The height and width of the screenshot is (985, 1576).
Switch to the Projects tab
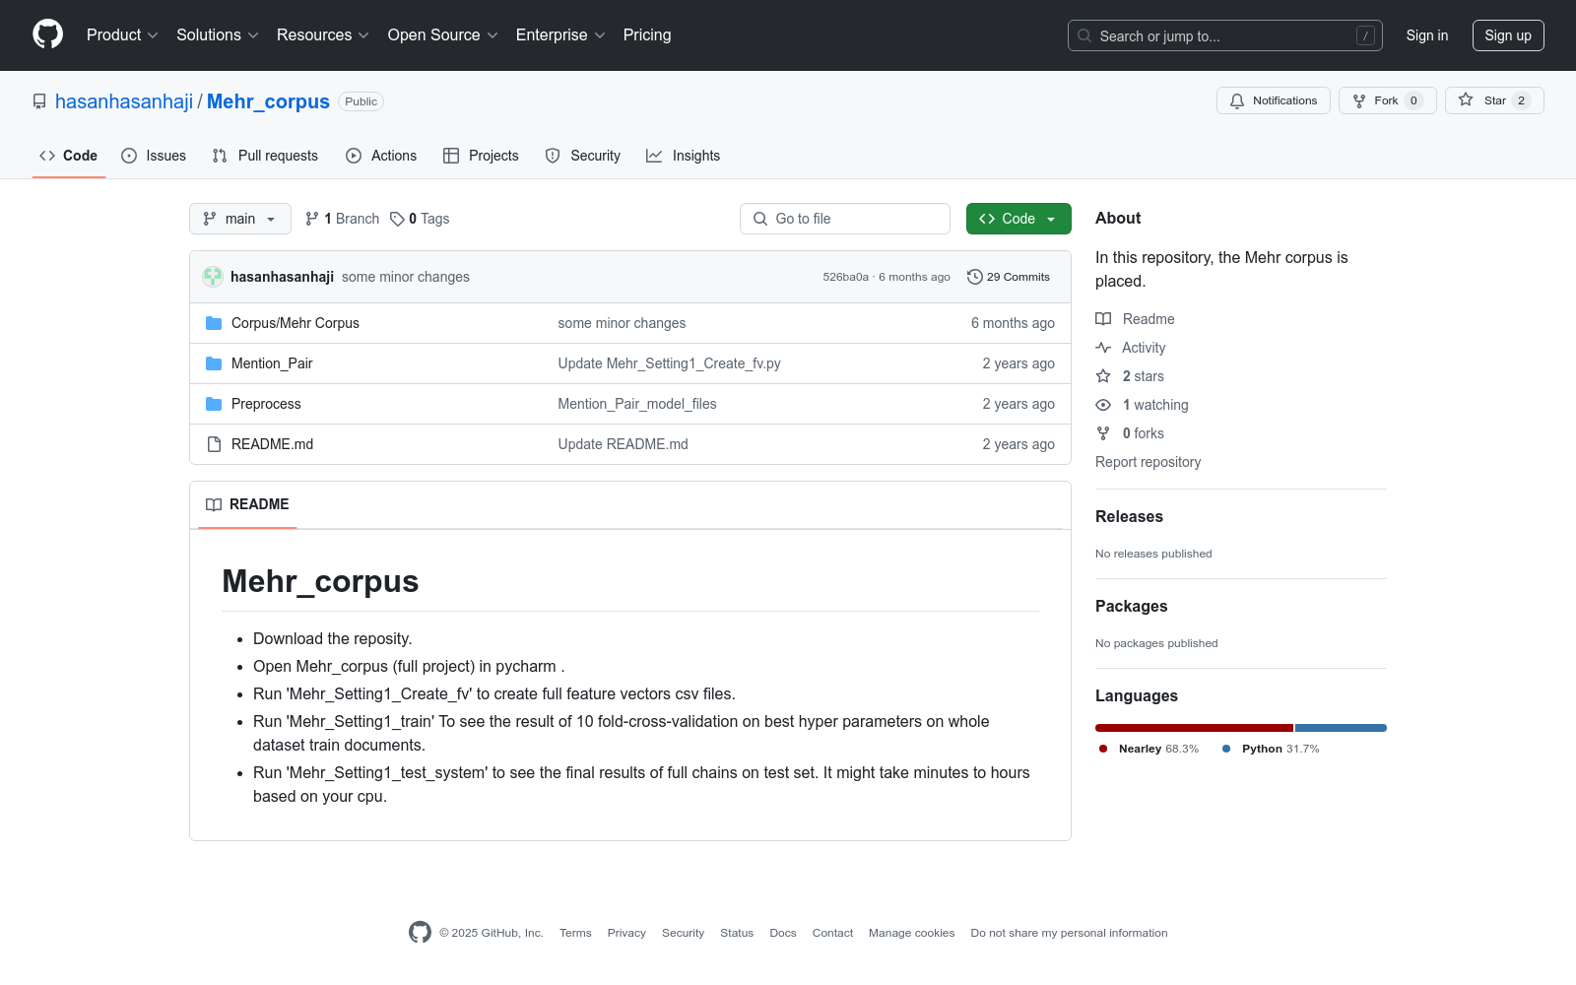pyautogui.click(x=481, y=156)
